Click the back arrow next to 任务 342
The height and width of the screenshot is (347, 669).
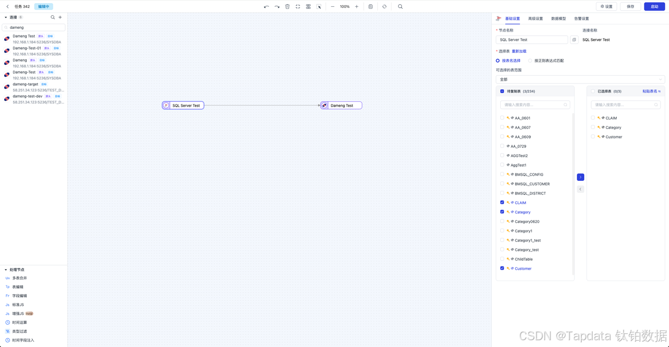coord(7,7)
